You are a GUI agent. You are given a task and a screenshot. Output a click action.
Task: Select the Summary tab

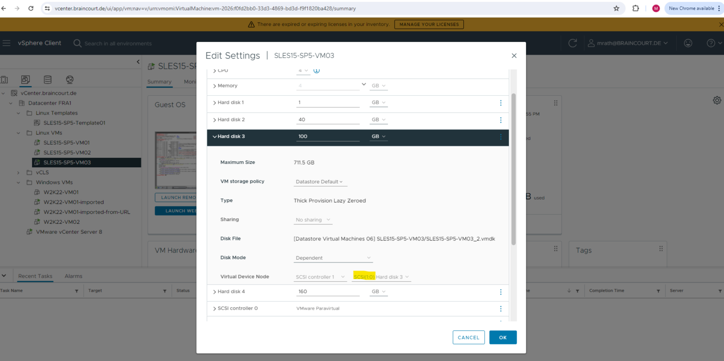[159, 82]
